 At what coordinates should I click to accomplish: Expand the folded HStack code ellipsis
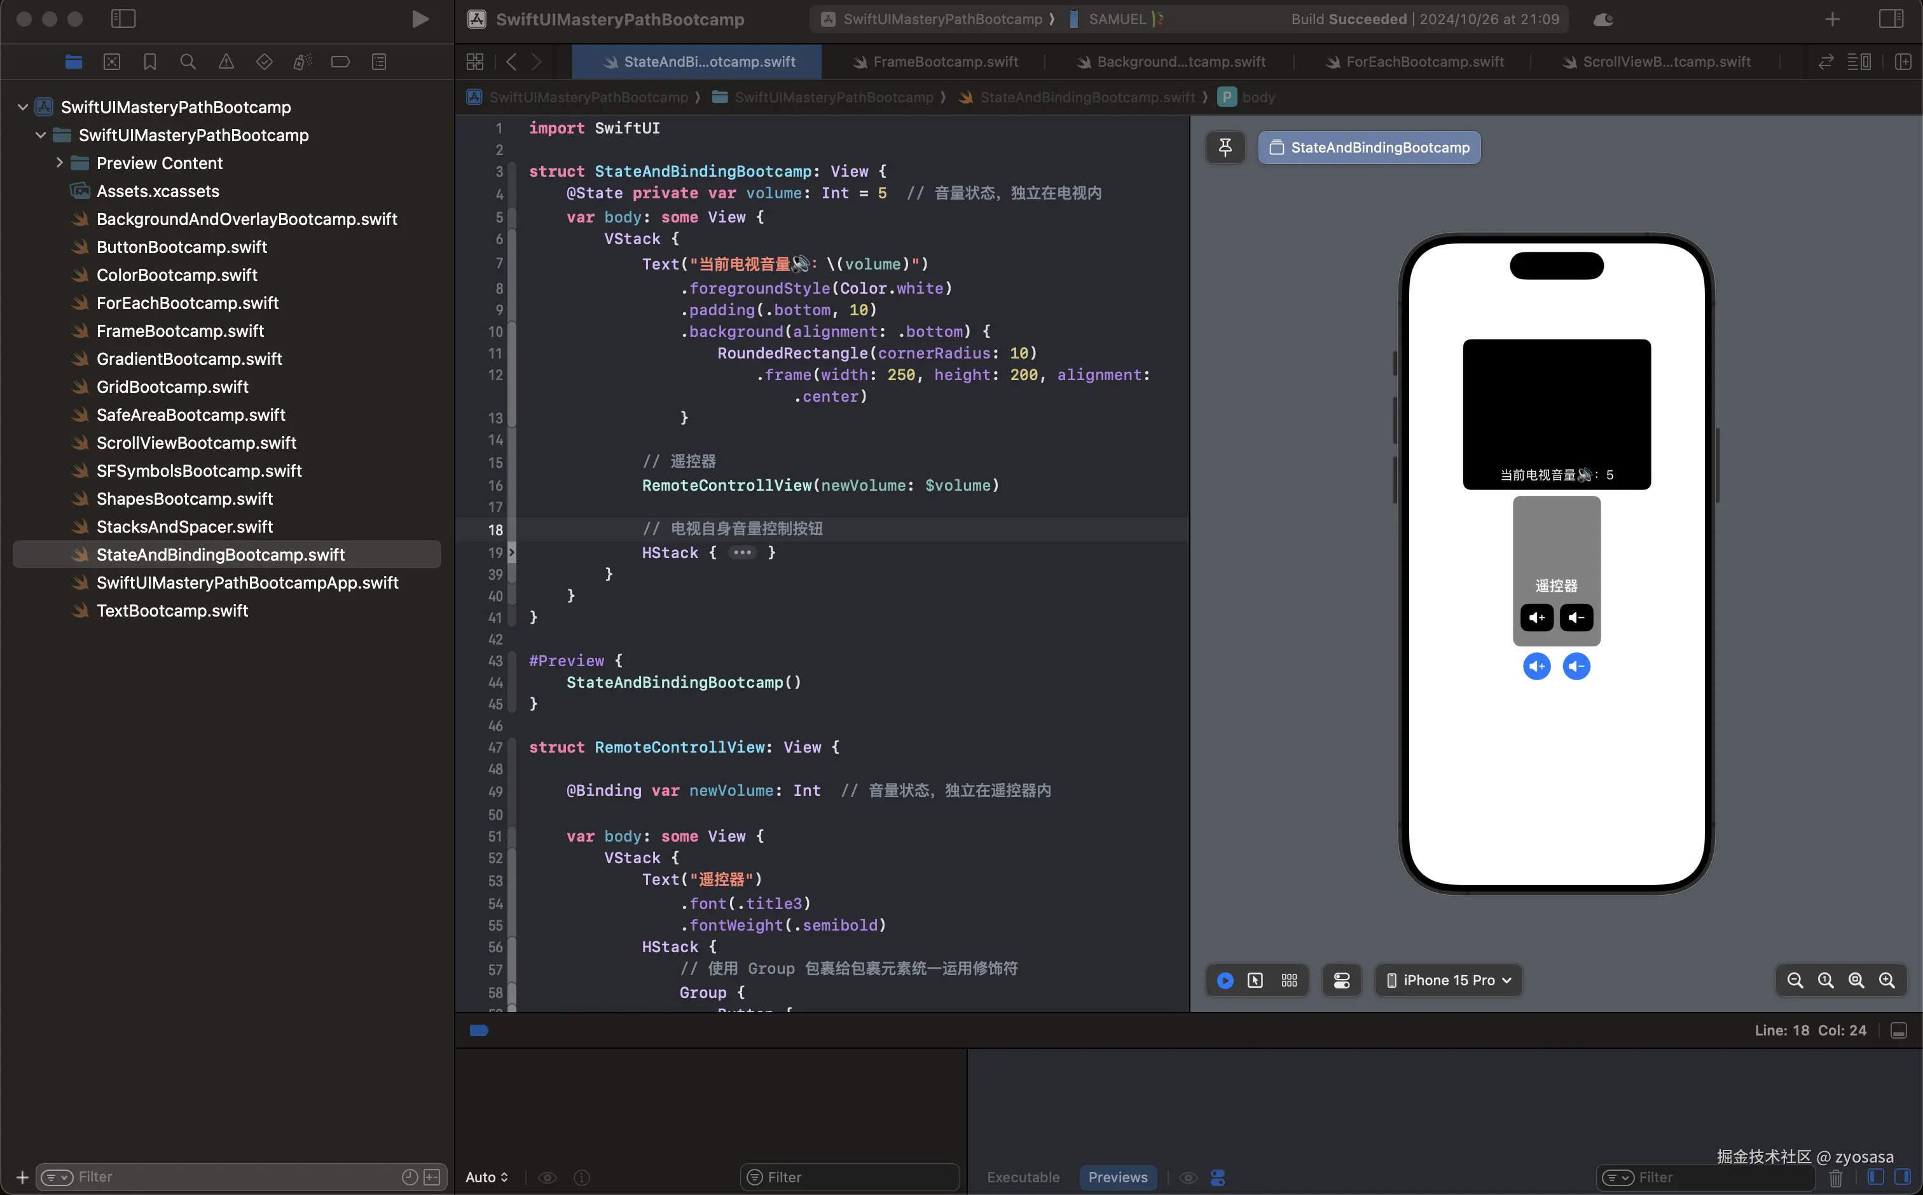click(x=741, y=552)
